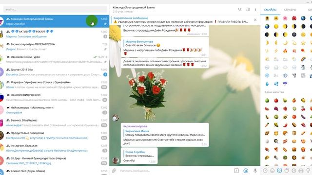The height and width of the screenshot is (175, 312).
Task: Dismiss the pinned message bar
Action: (255, 20)
